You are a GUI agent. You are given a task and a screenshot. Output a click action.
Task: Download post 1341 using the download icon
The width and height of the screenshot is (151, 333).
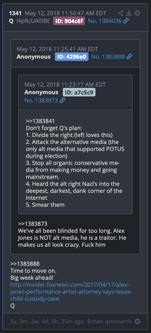point(129,13)
